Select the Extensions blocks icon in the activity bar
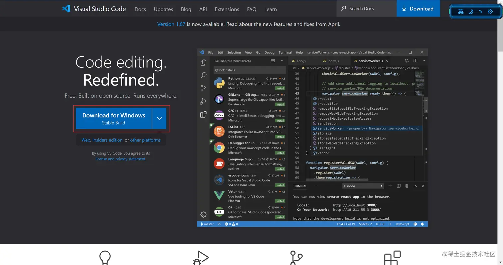Viewport: 503px width, 265px height. click(x=203, y=114)
